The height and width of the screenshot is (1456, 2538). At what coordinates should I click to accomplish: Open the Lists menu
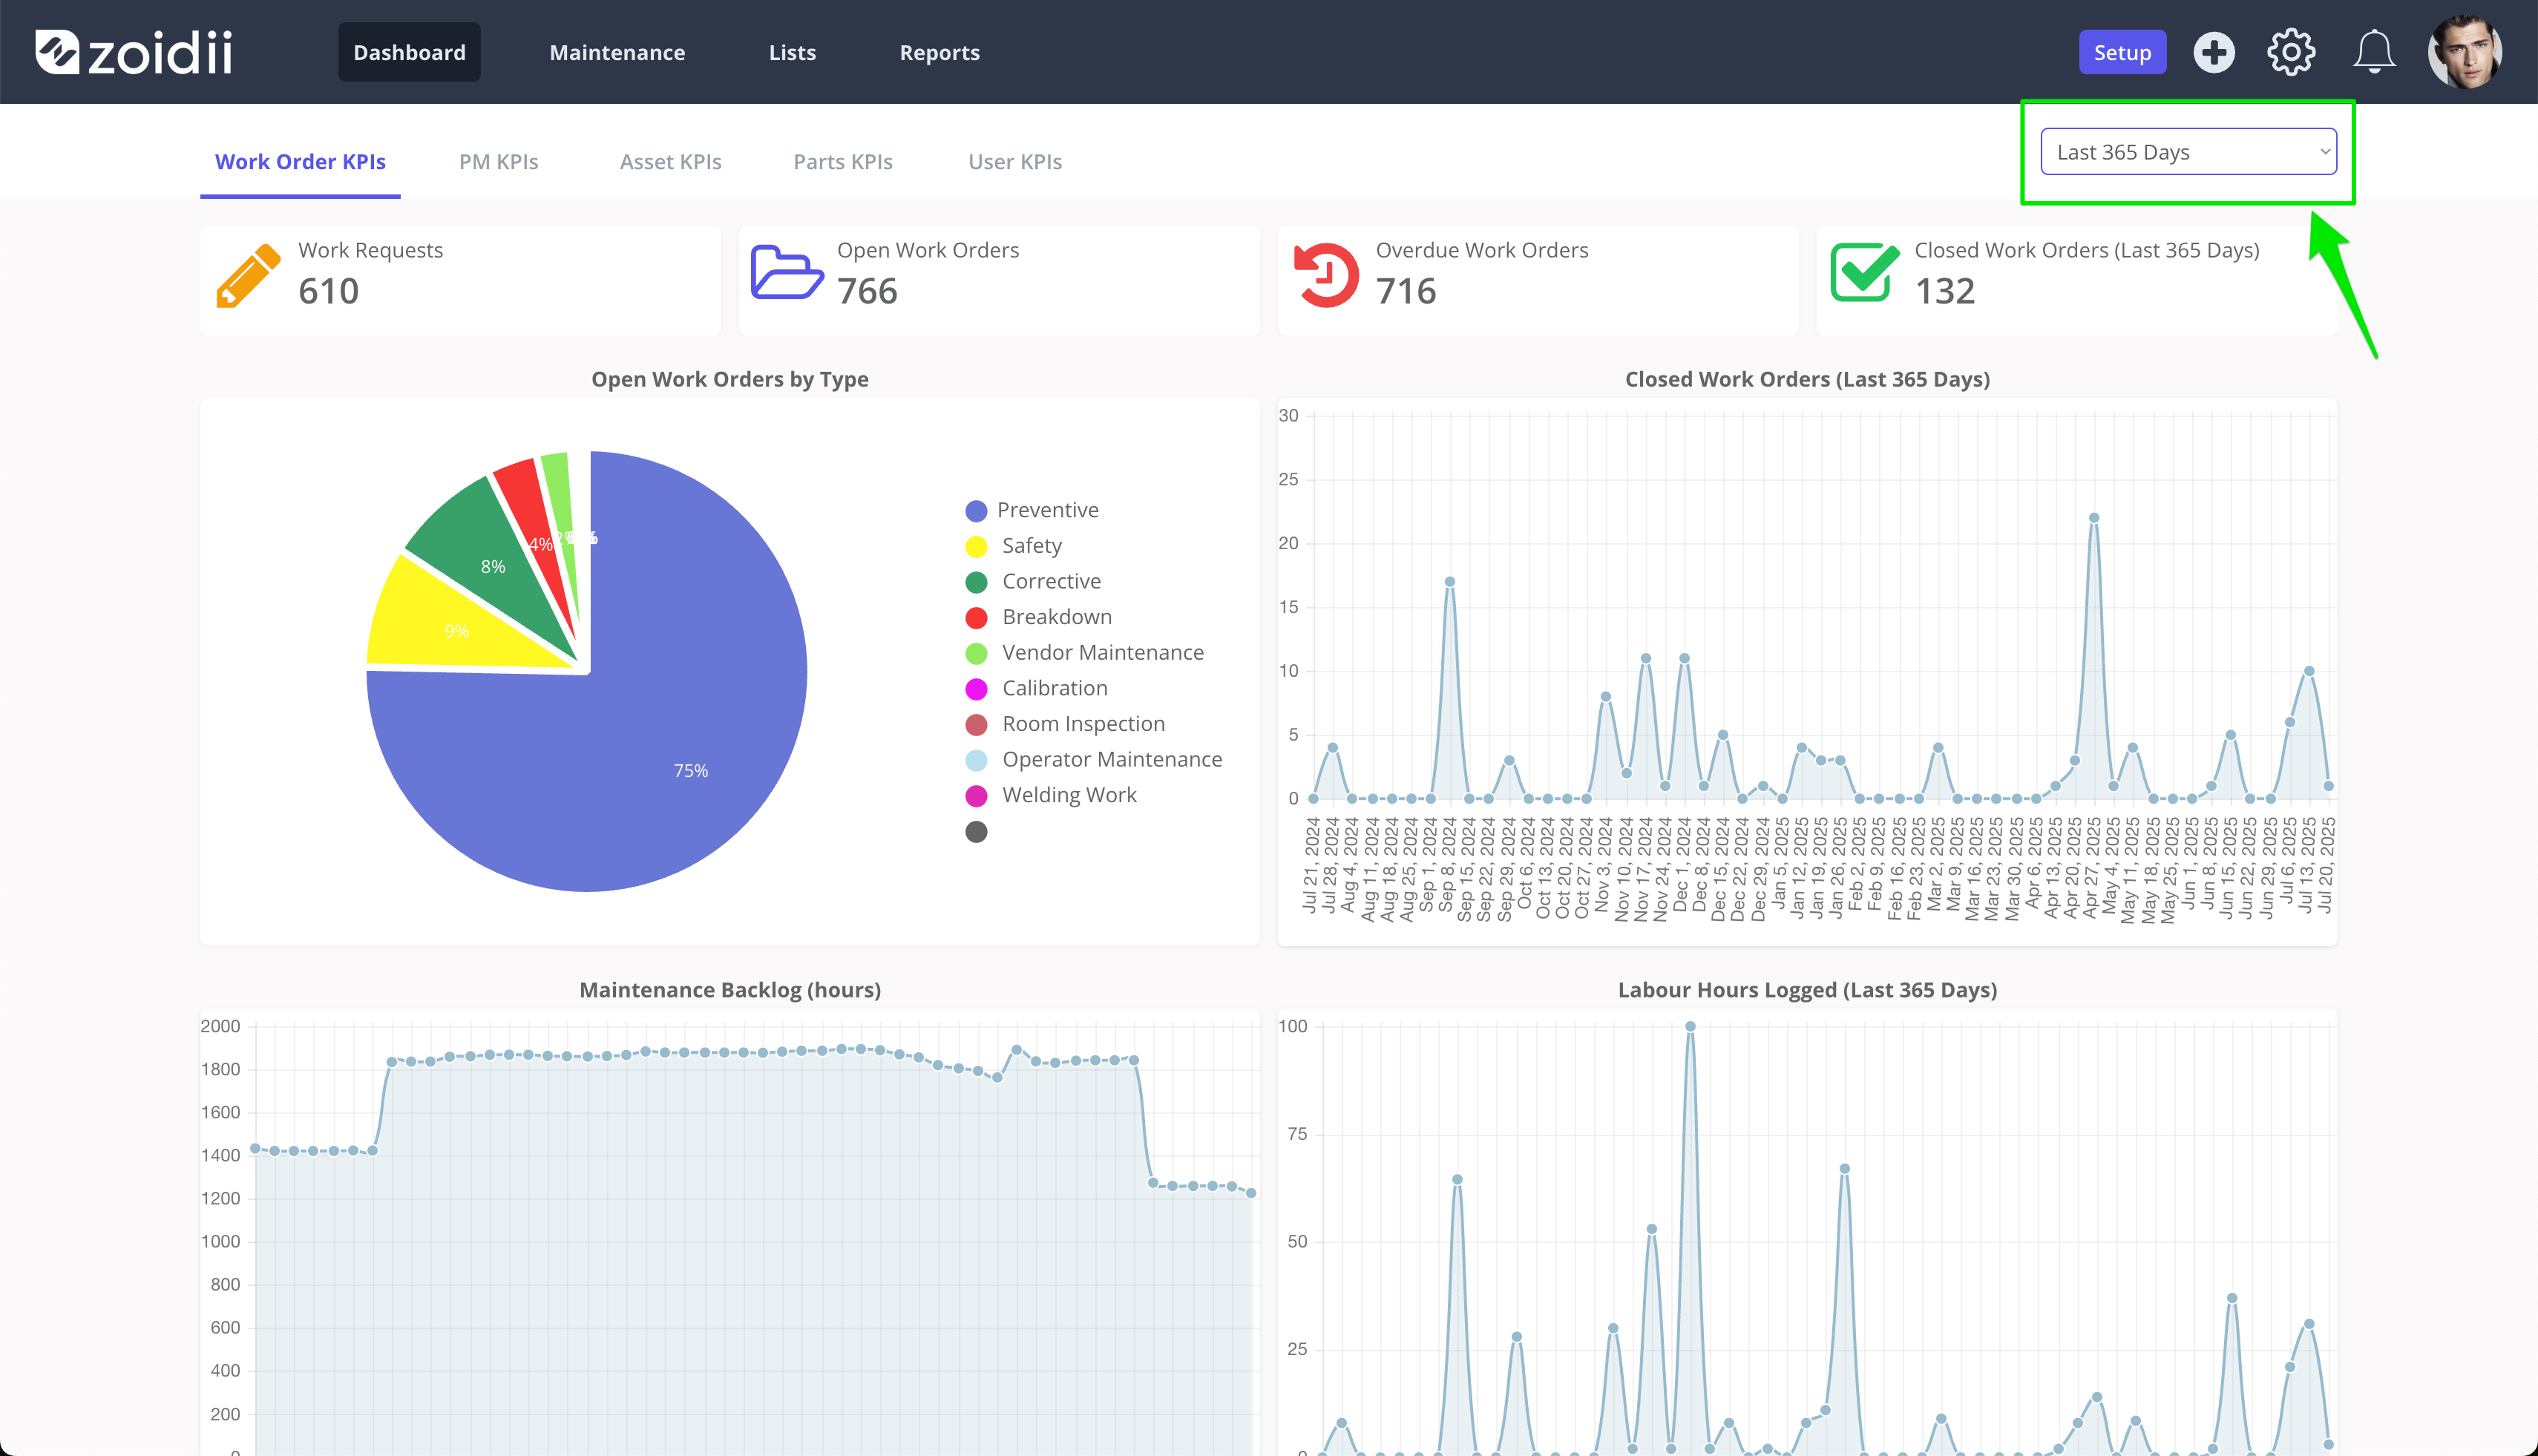[x=792, y=52]
